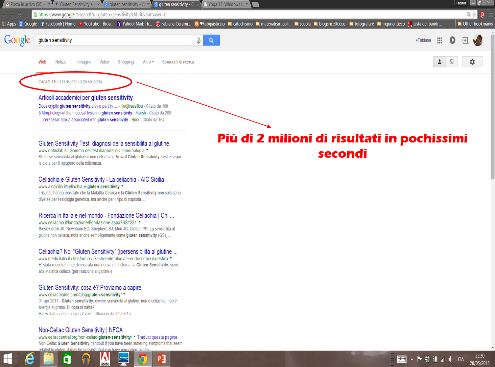This screenshot has width=495, height=367.
Task: Expand the bookmarks bar overflow chevron
Action: click(x=452, y=24)
